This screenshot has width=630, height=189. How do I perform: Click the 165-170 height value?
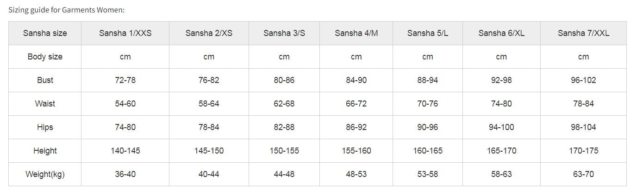[x=501, y=151]
